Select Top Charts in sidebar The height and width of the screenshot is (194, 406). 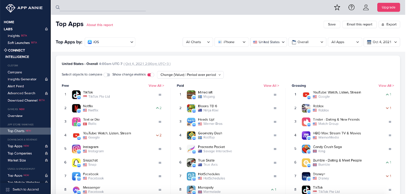tap(25, 131)
